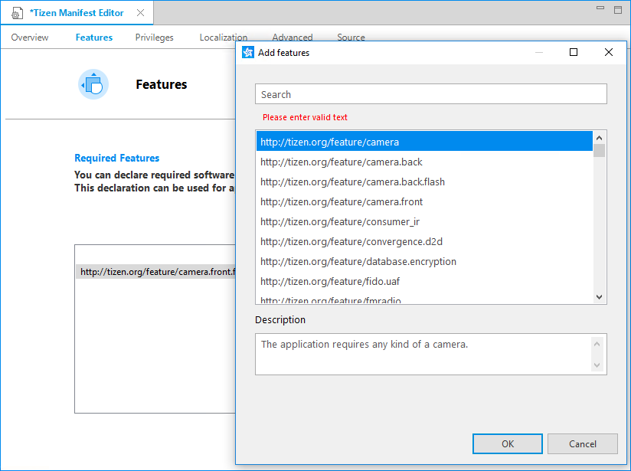The height and width of the screenshot is (471, 631).
Task: Switch to the Localization tab
Action: point(224,37)
